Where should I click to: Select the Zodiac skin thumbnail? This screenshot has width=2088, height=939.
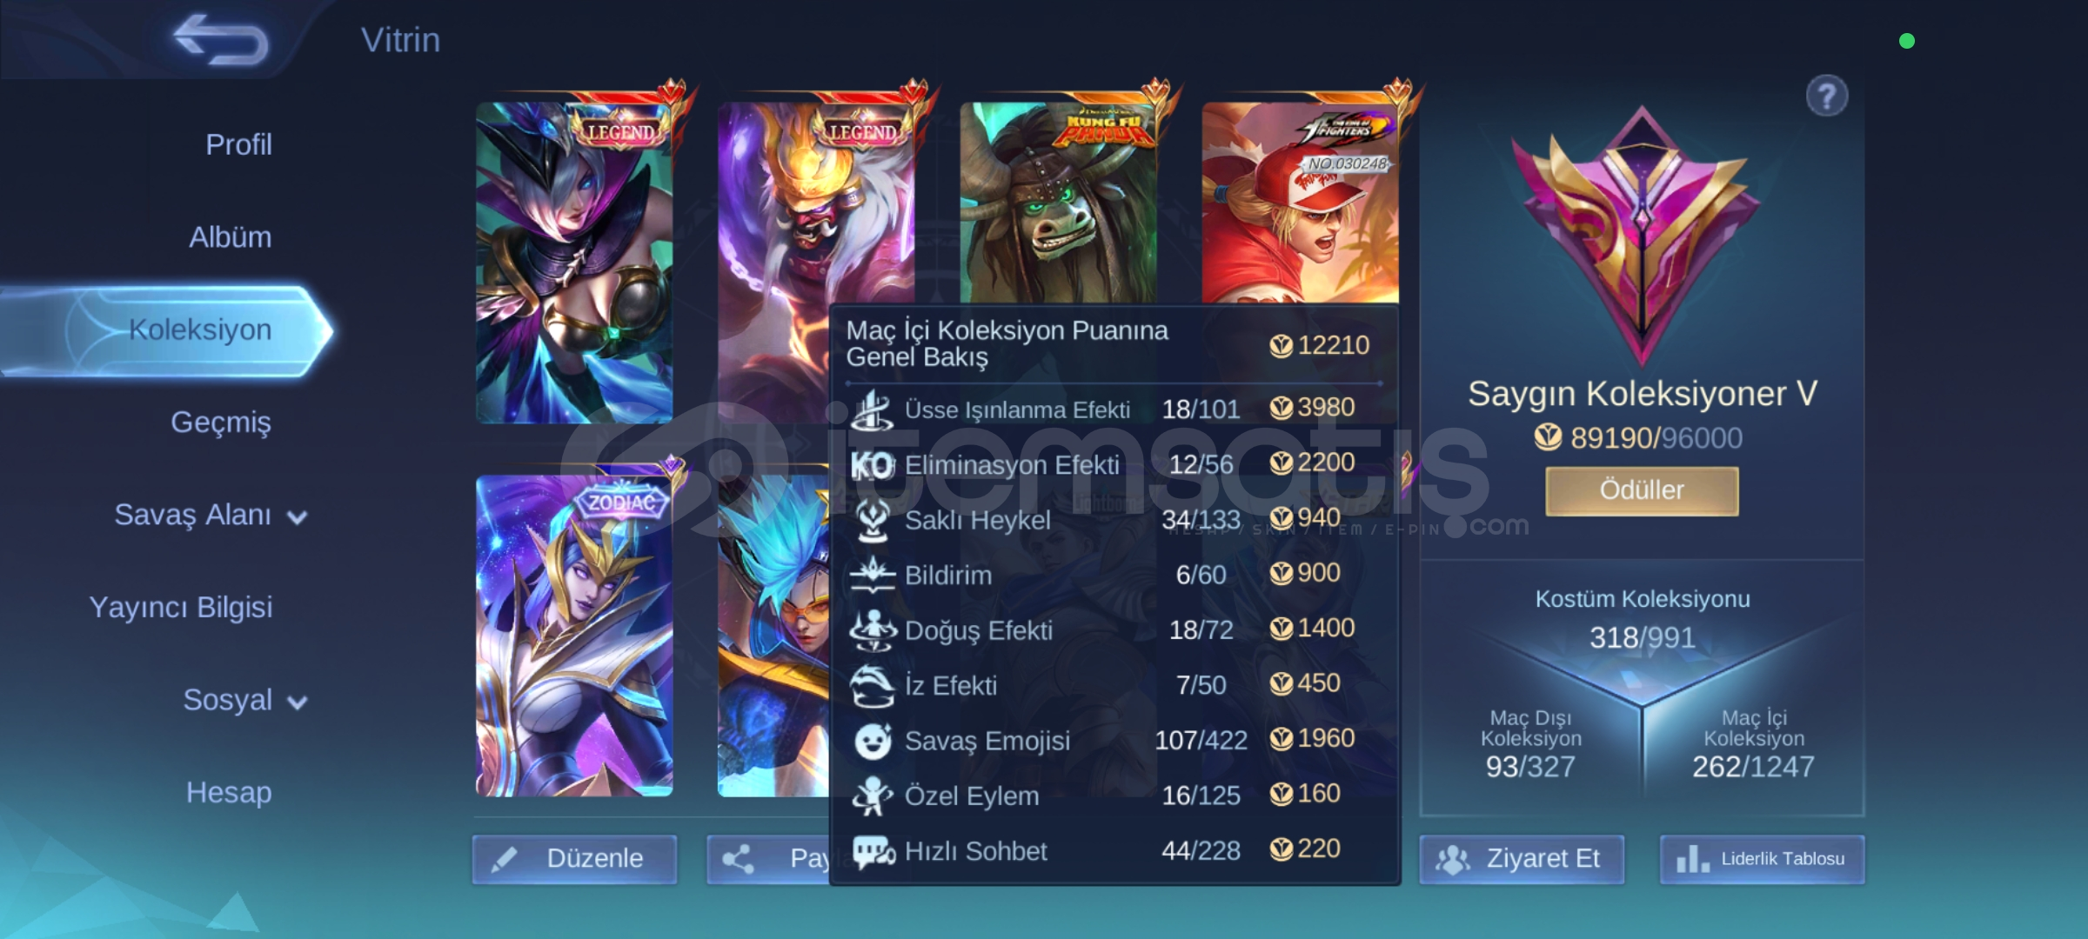click(x=574, y=636)
